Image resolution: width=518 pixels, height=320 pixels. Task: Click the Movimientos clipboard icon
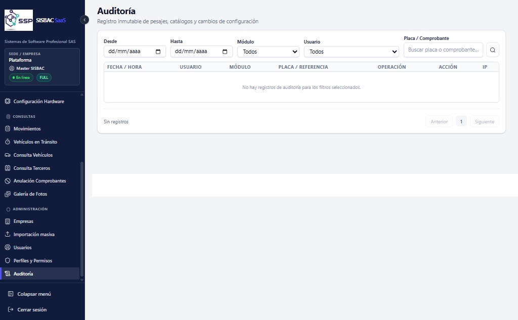8,128
